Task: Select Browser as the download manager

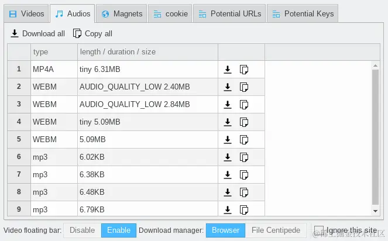Action: click(225, 230)
